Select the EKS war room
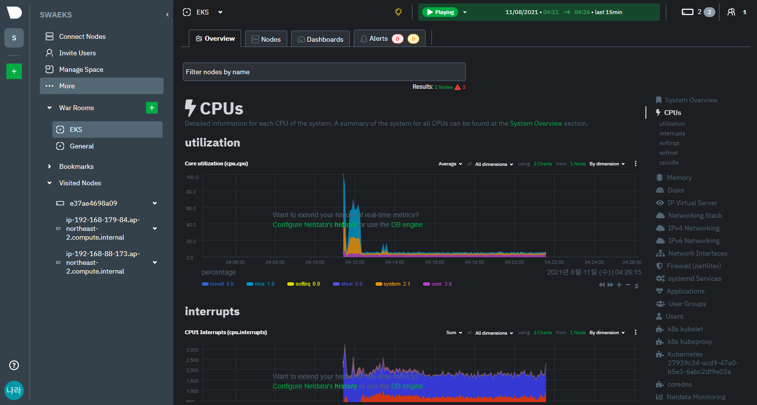757x405 pixels. point(107,130)
